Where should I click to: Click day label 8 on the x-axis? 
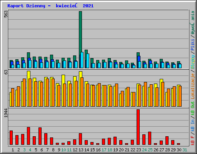(x=53, y=150)
